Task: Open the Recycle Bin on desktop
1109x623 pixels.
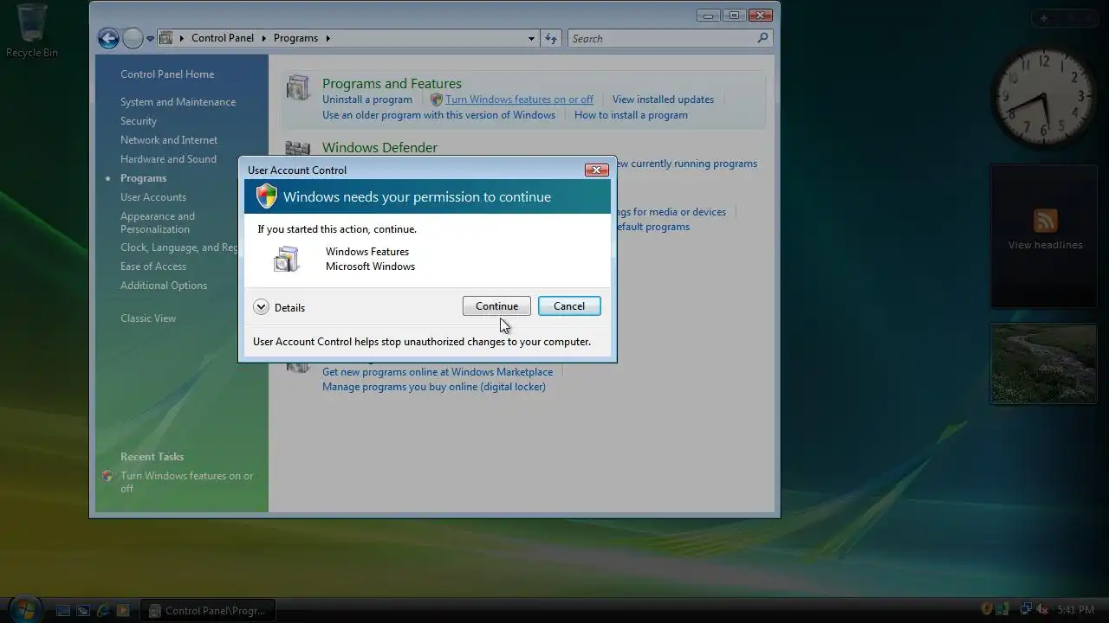Action: pos(32,31)
